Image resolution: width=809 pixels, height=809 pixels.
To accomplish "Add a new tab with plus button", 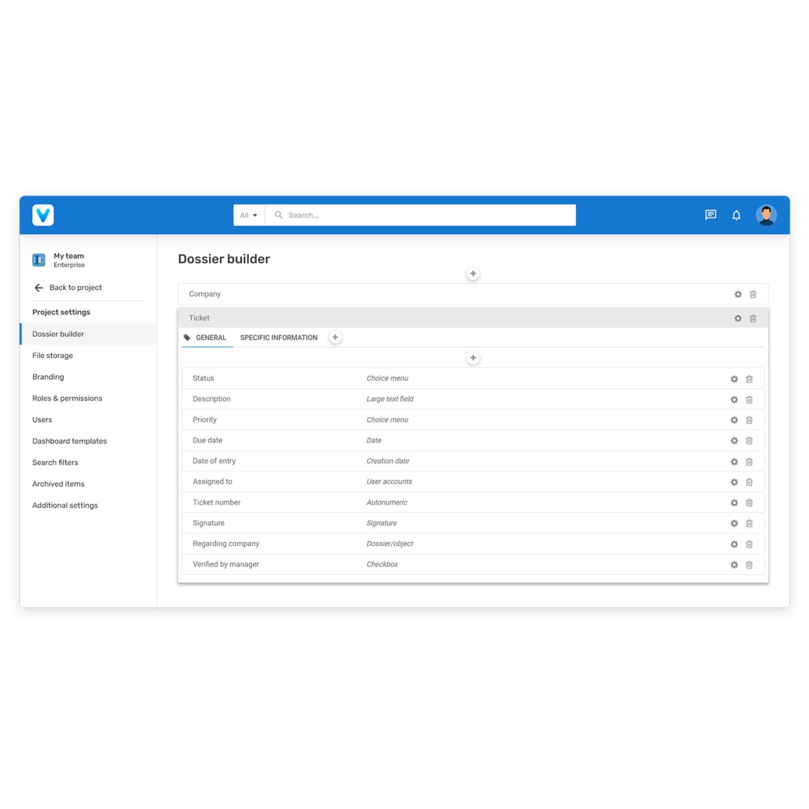I will point(335,338).
